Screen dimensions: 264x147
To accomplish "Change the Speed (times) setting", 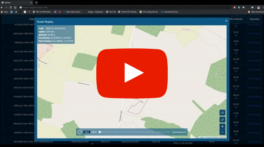I will click(x=179, y=132).
